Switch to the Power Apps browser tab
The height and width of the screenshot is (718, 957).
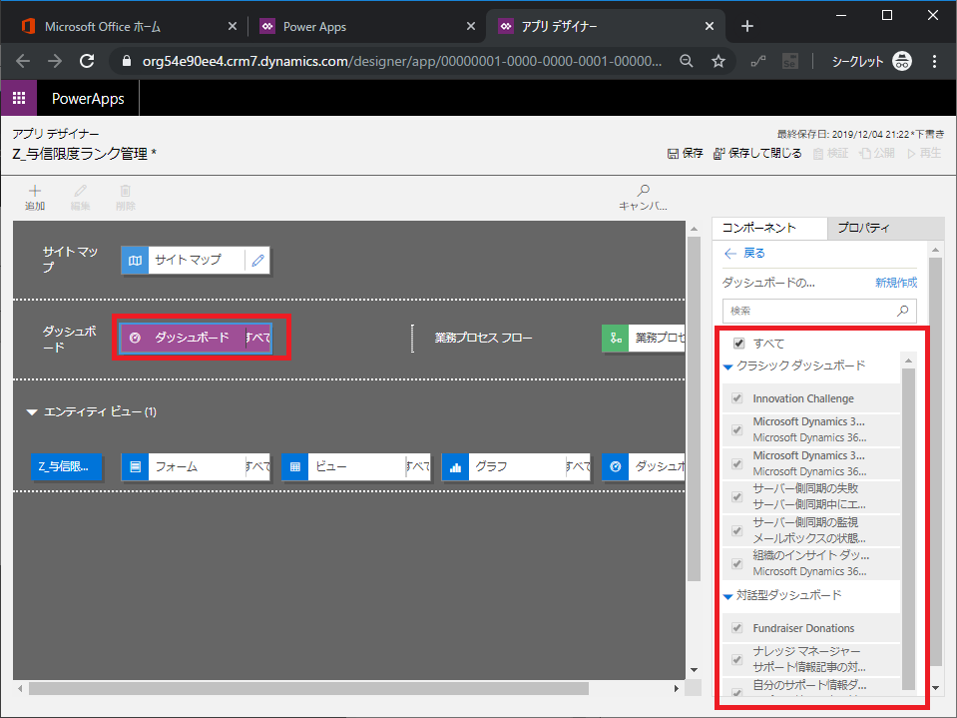pyautogui.click(x=365, y=26)
